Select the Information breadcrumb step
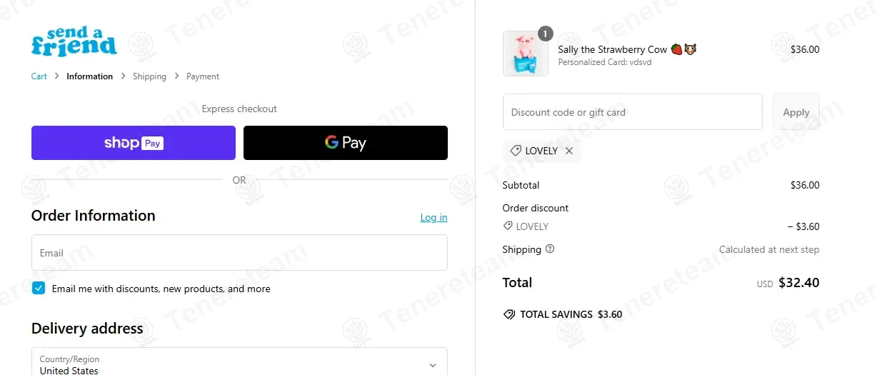The height and width of the screenshot is (375, 877). pyautogui.click(x=89, y=76)
